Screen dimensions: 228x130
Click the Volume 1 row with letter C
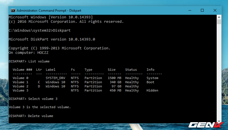point(83,82)
